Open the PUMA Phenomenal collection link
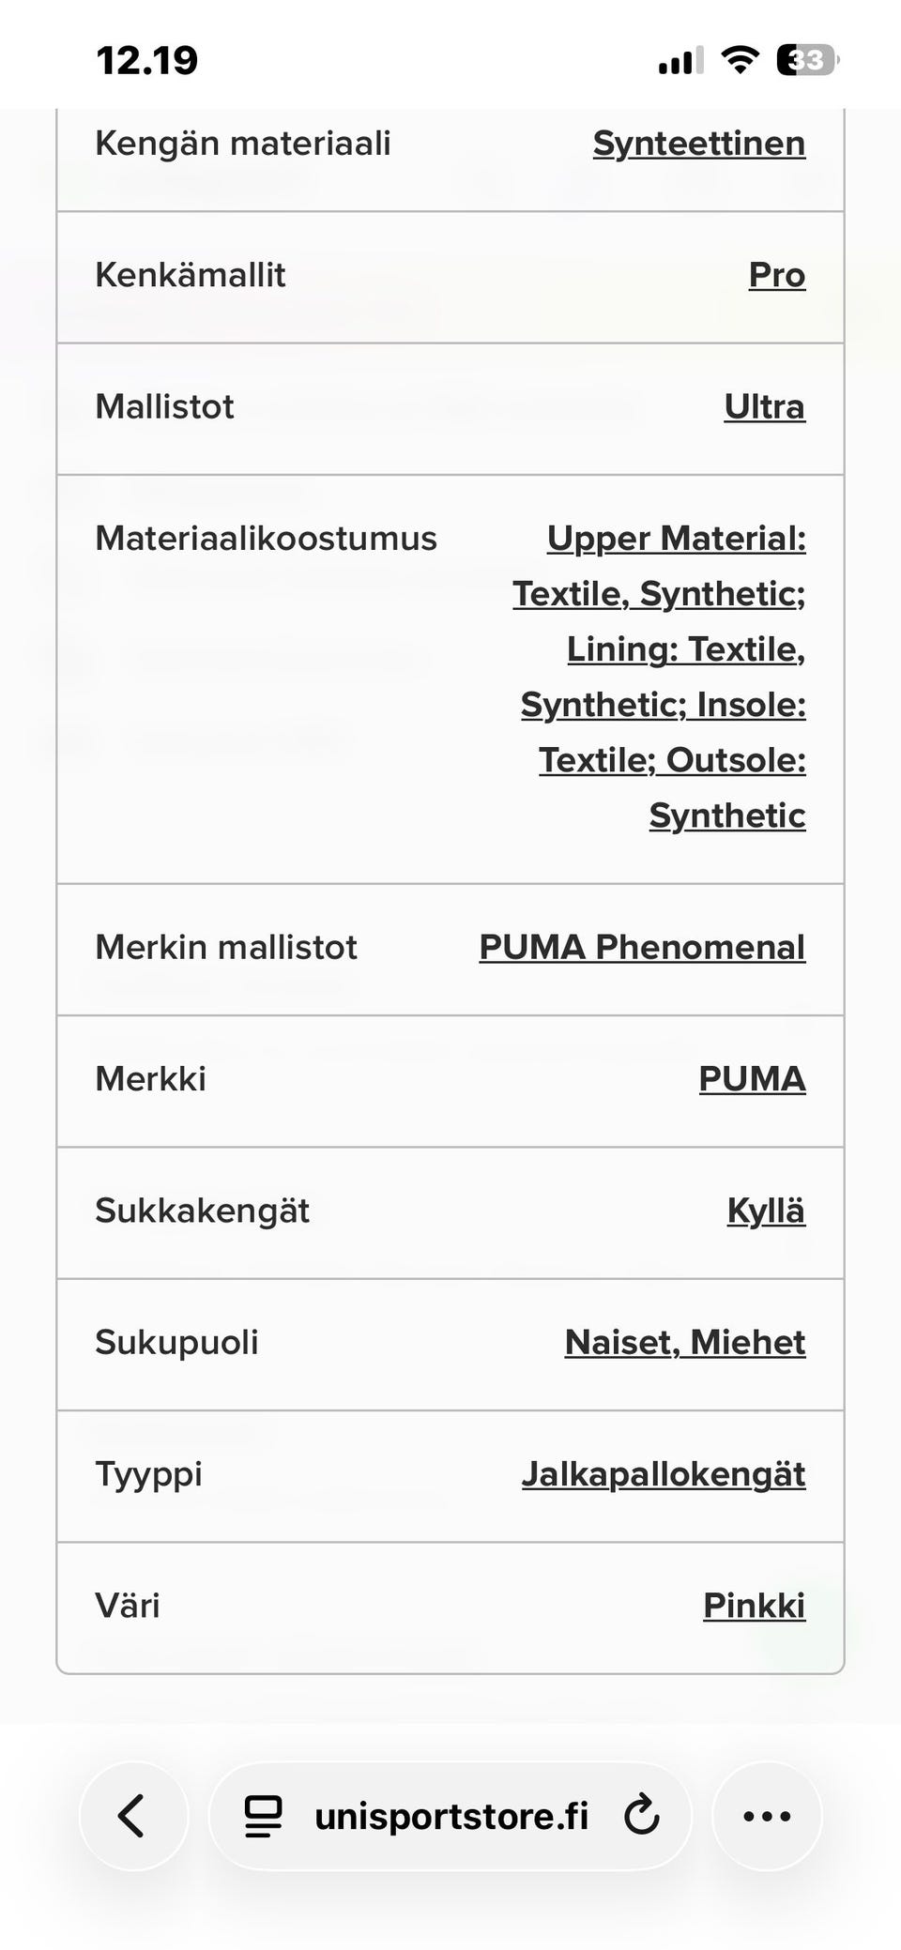This screenshot has width=901, height=1950. [642, 947]
